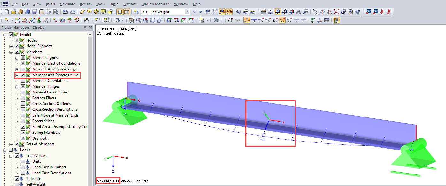Select Line Mode at Member Ends item
446x186 pixels.
point(55,115)
